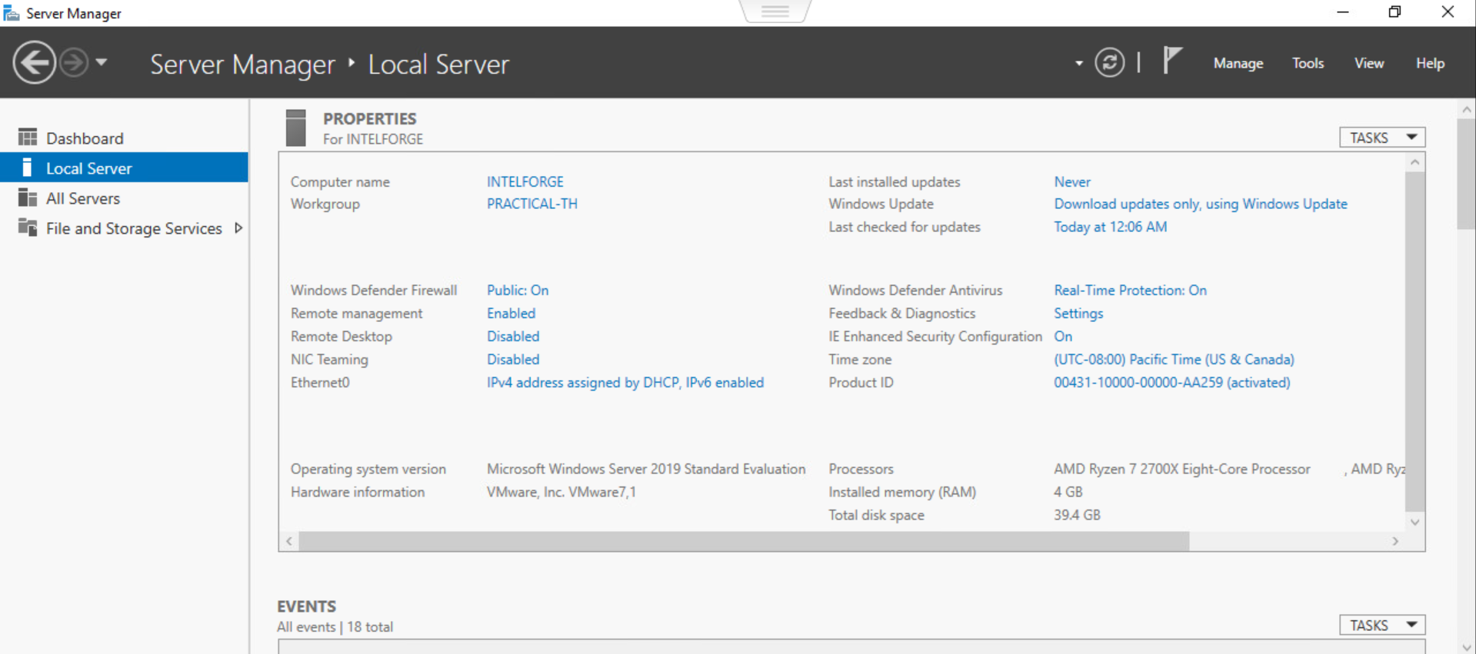Click the VMware, Inc. VMware7,1 text

click(561, 492)
